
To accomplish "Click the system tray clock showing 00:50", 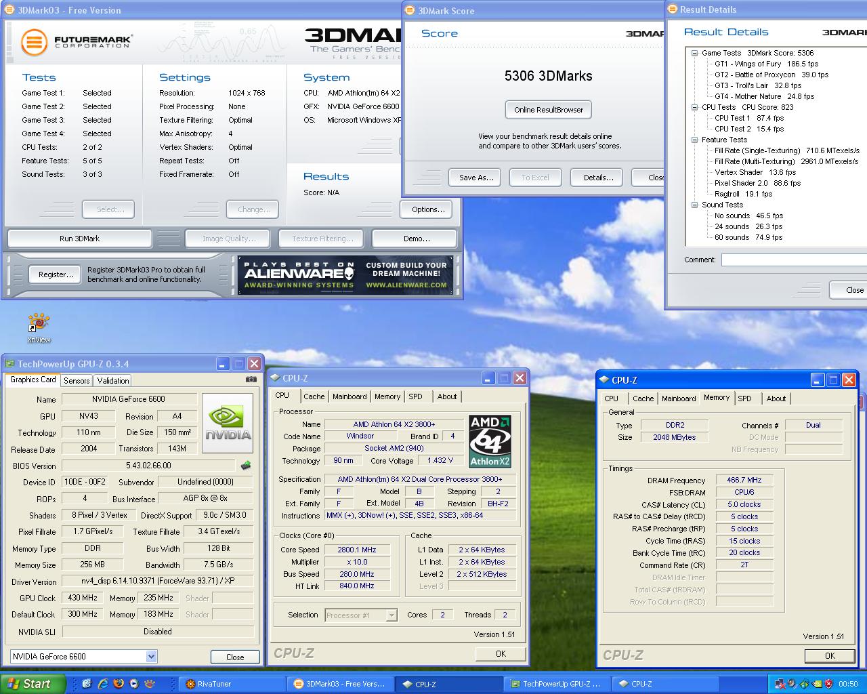I will tap(847, 684).
